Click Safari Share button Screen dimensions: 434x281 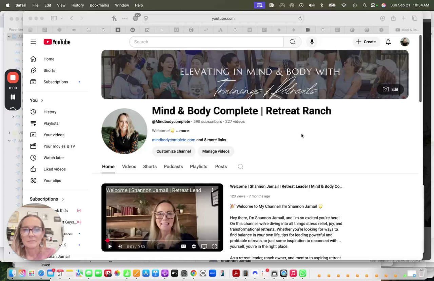393,18
